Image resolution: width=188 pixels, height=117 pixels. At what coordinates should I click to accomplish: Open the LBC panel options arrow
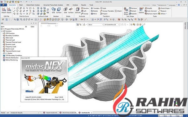31,23
